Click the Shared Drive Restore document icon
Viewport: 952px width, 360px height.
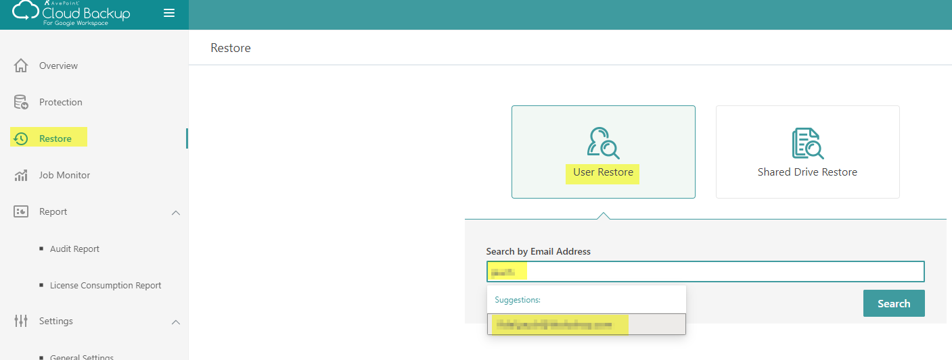807,143
